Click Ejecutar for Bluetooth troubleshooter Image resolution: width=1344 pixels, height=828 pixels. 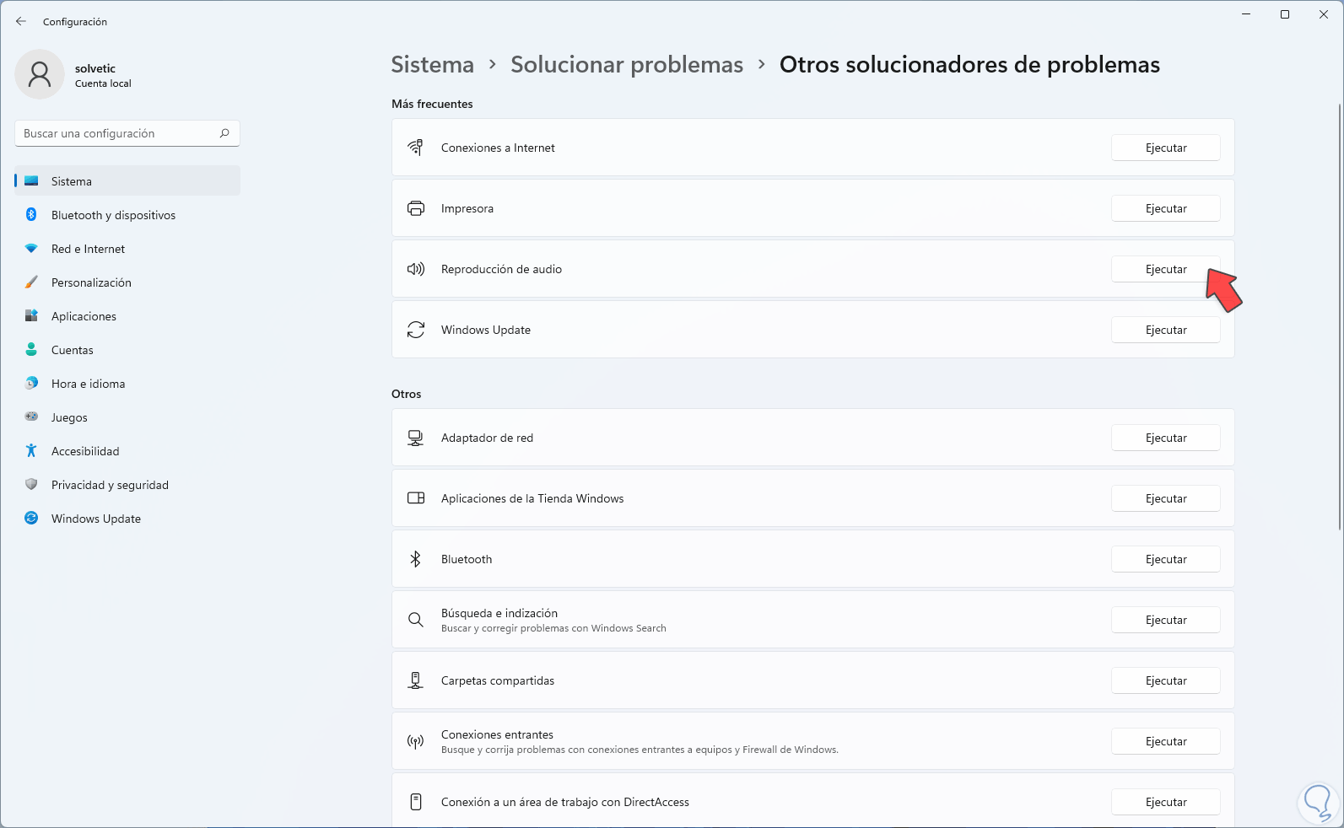click(x=1165, y=559)
